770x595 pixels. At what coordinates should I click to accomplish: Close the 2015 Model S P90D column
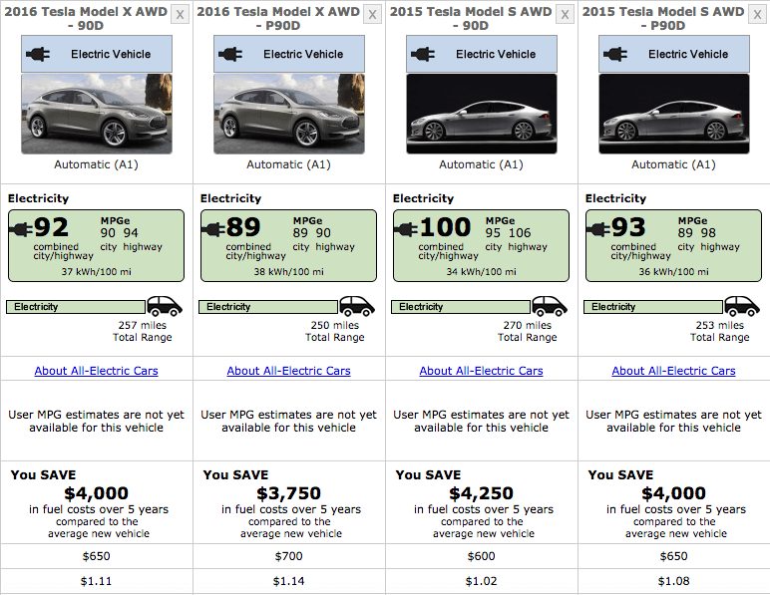(757, 14)
